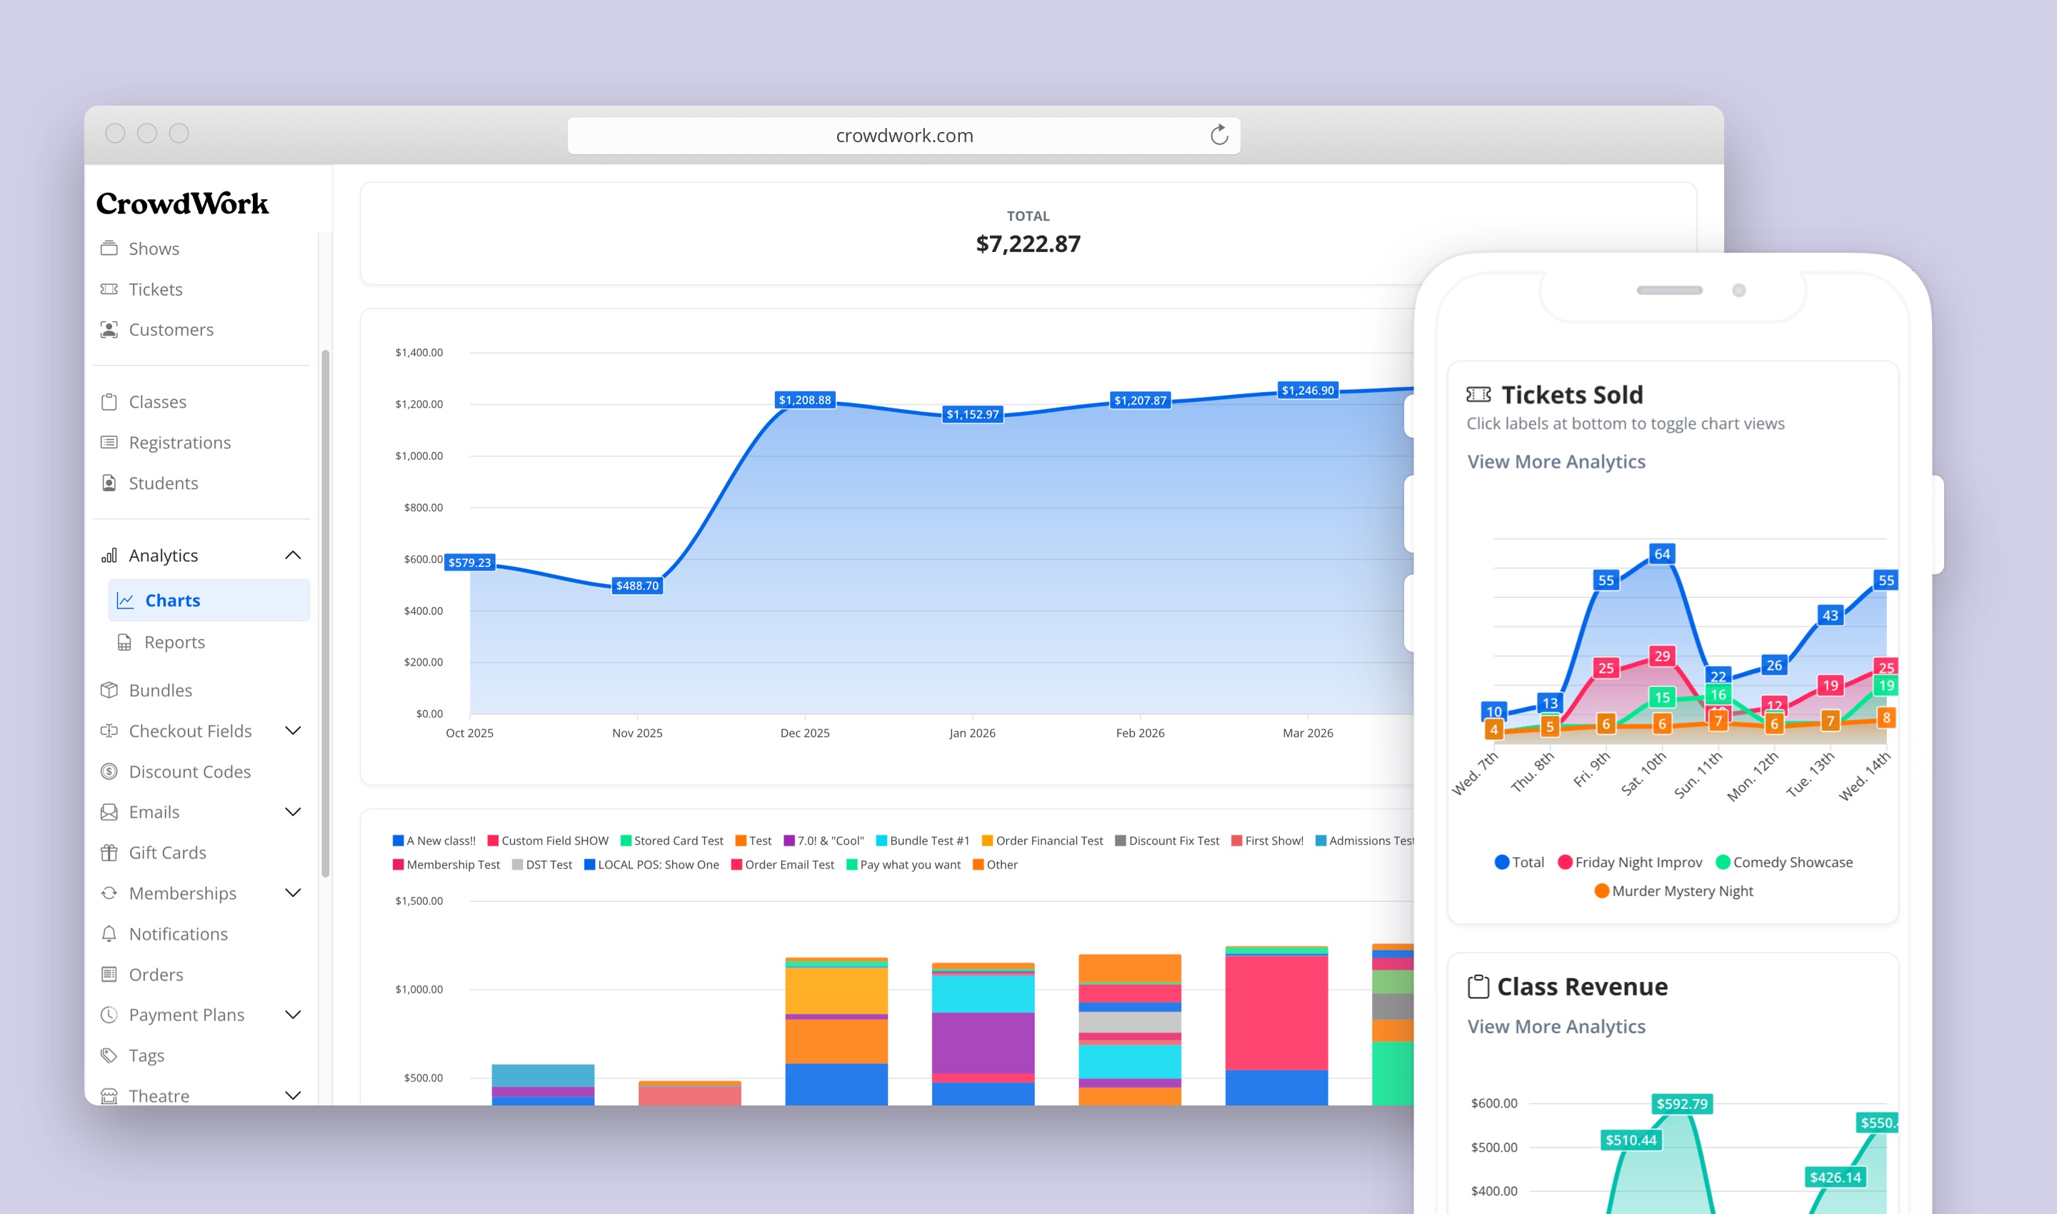This screenshot has width=2057, height=1214.
Task: Expand the Emails chevron
Action: point(293,811)
